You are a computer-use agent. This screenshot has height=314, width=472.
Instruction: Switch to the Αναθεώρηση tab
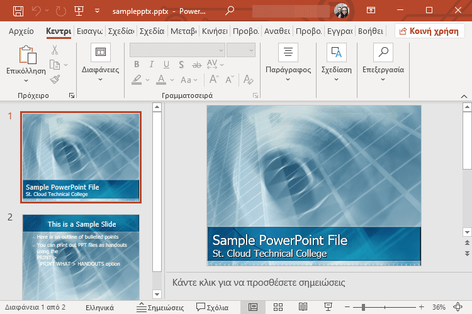point(277,31)
